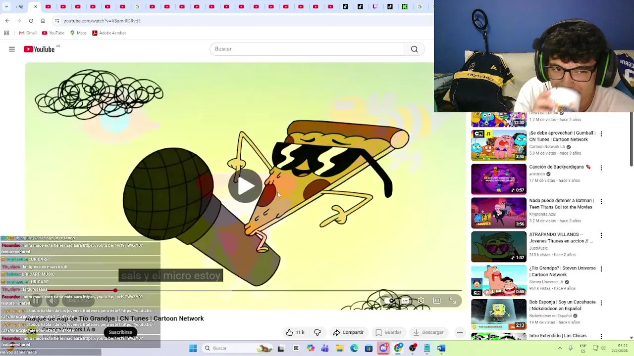The width and height of the screenshot is (634, 356).
Task: Submit search with the magnifier button
Action: coord(414,49)
